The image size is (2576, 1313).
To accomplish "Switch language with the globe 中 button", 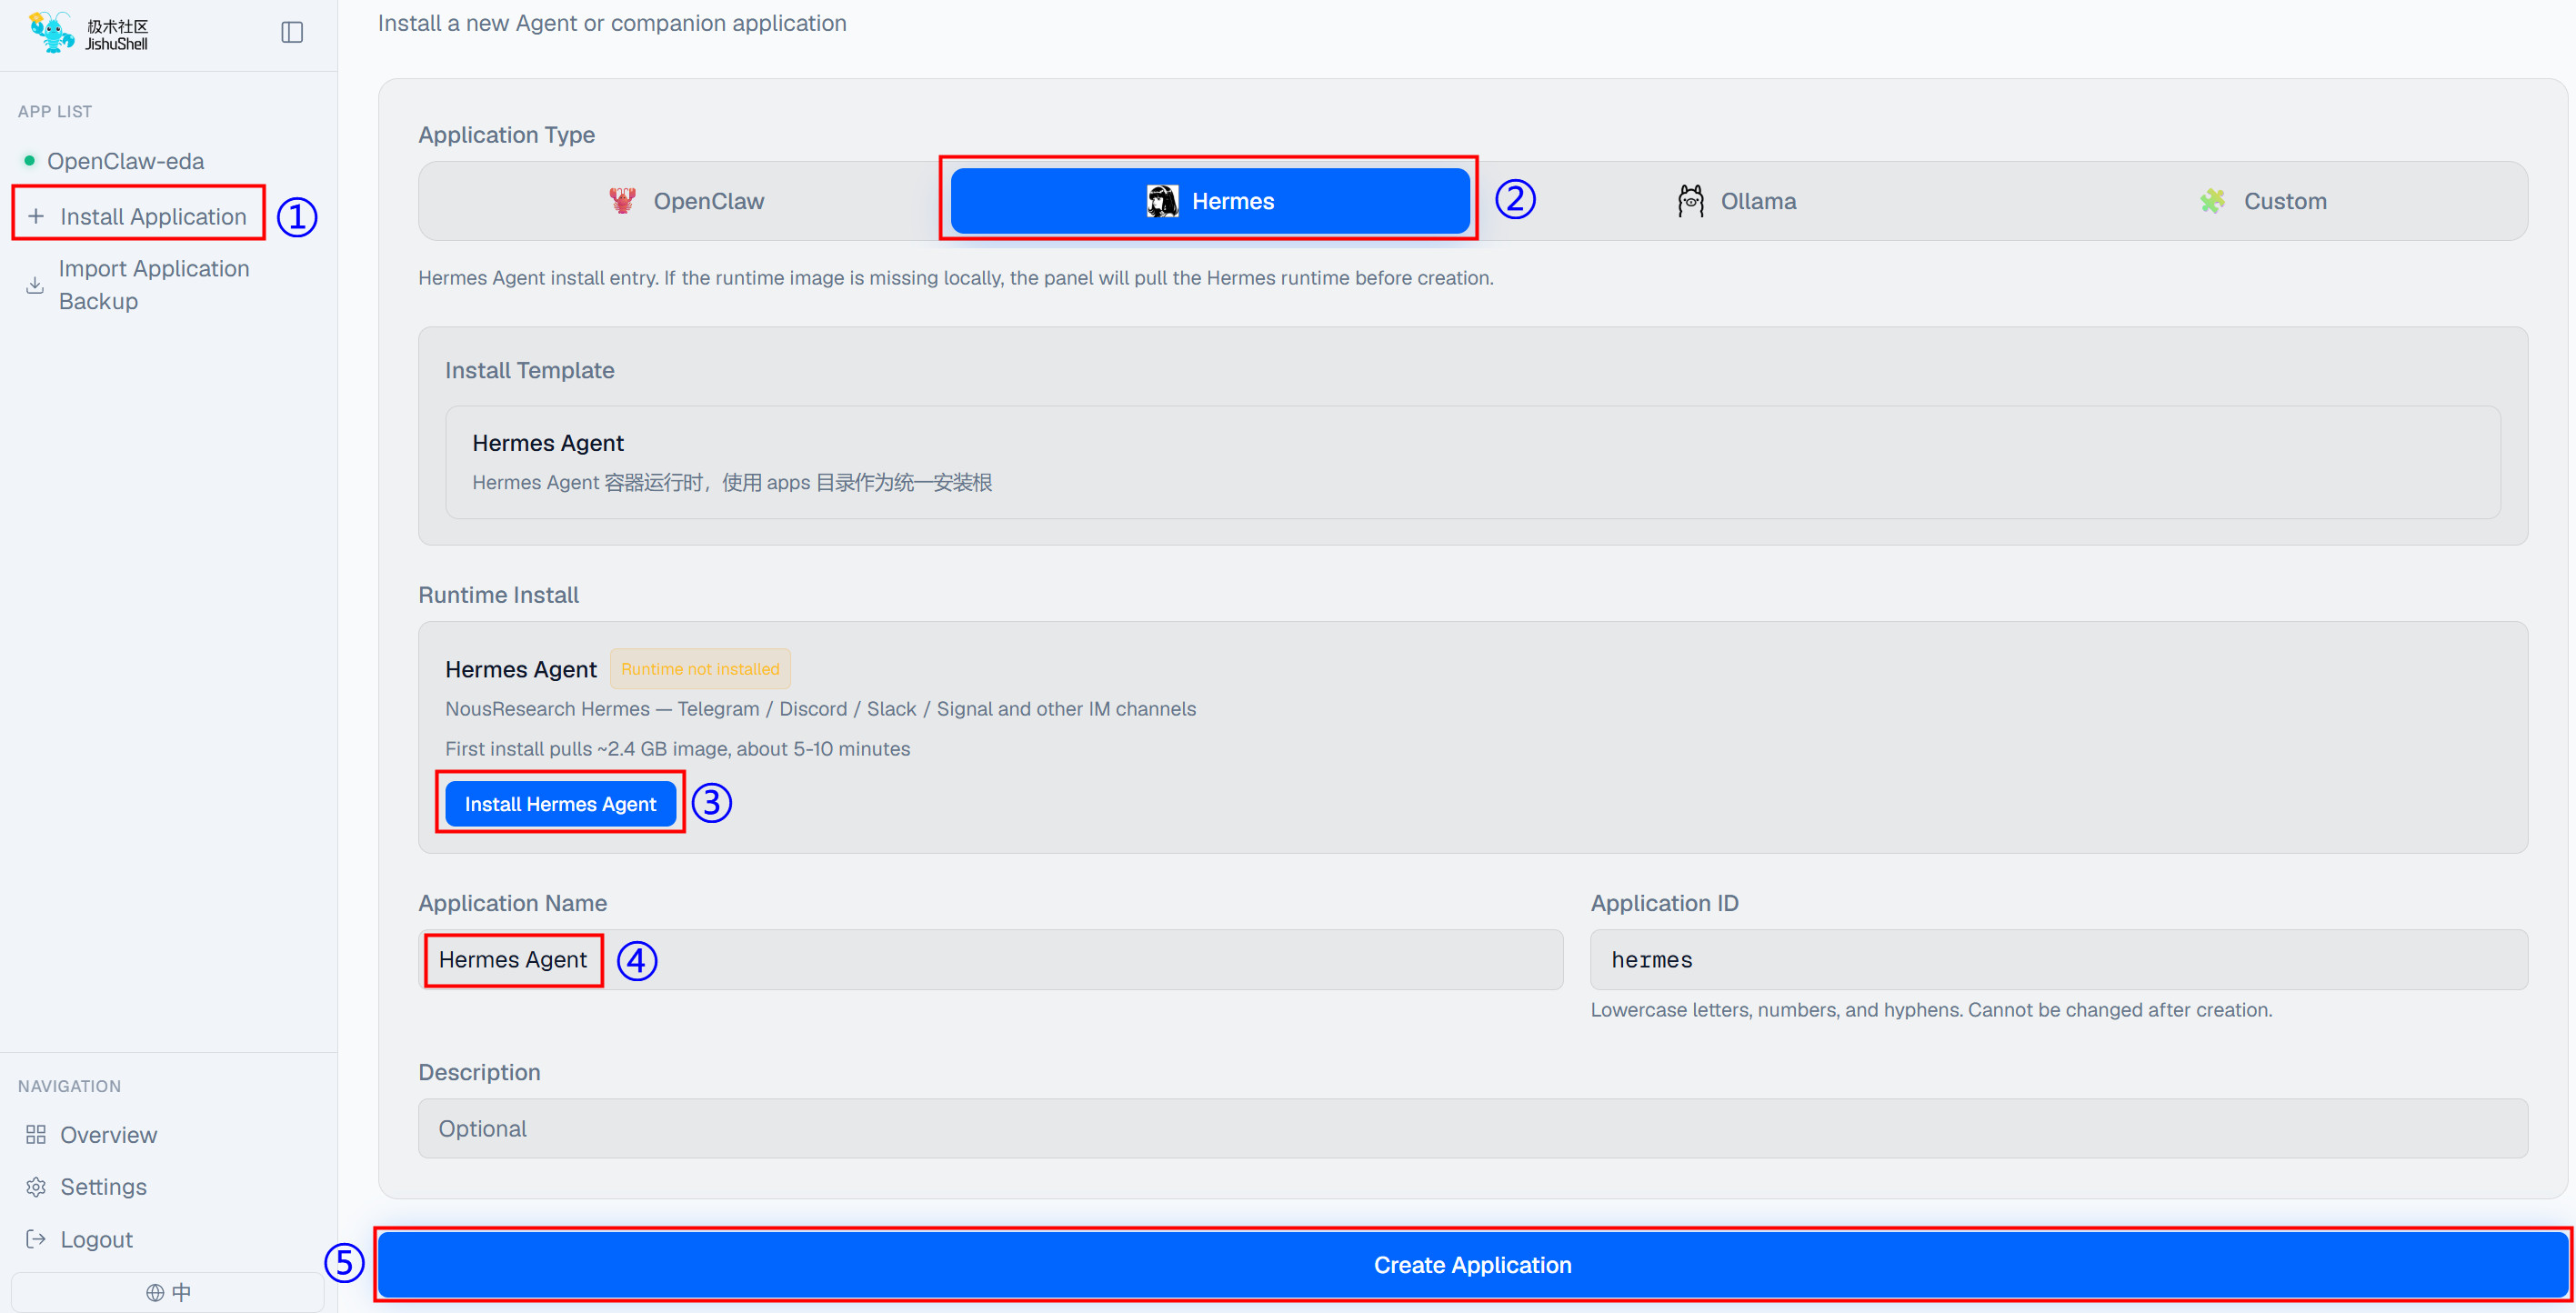I will tap(168, 1292).
